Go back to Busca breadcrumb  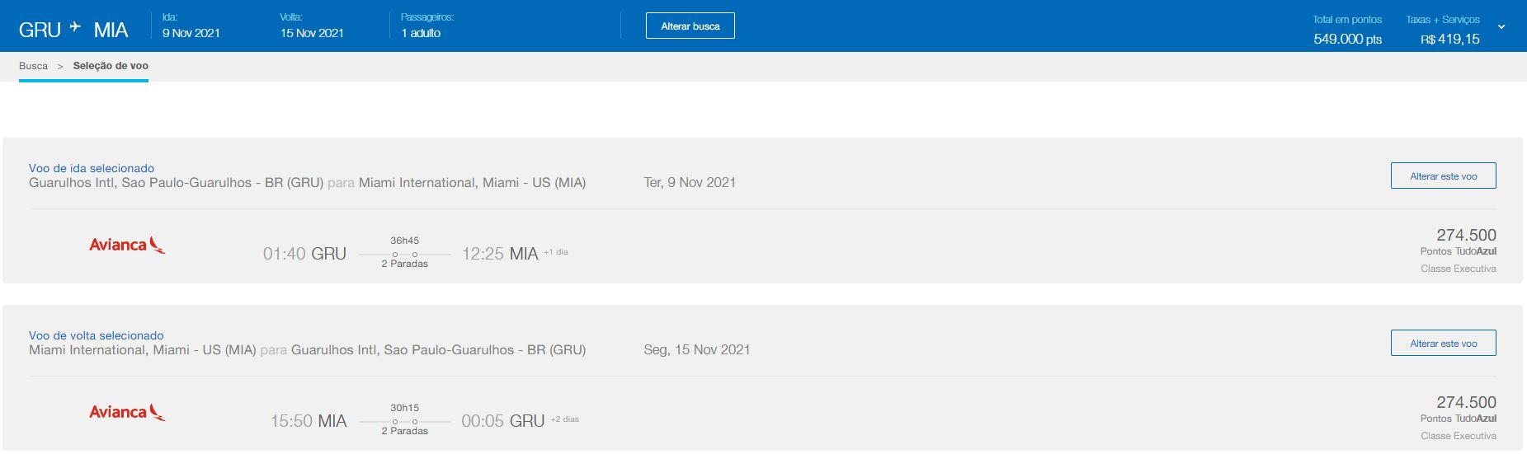pos(34,66)
